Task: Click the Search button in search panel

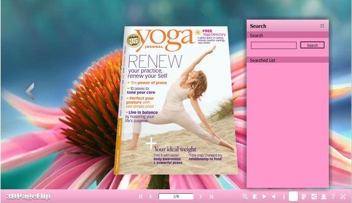Action: tap(312, 45)
